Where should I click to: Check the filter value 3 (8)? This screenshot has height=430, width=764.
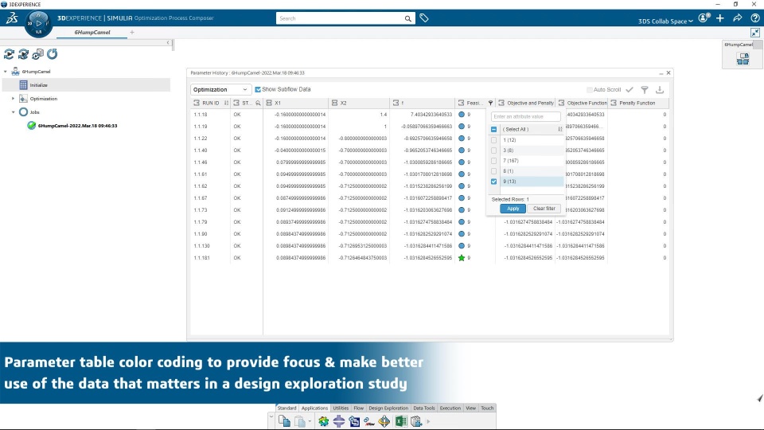click(493, 150)
